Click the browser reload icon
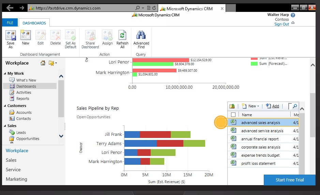320x195 pixels. [x=154, y=8]
